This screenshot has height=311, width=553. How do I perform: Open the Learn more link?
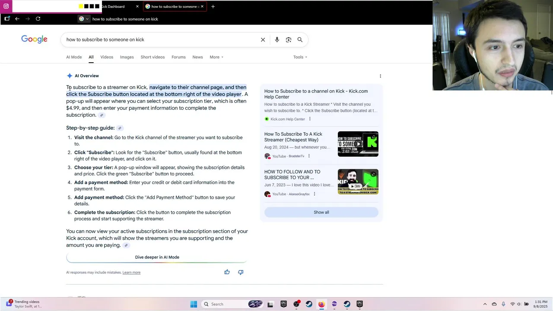click(131, 273)
